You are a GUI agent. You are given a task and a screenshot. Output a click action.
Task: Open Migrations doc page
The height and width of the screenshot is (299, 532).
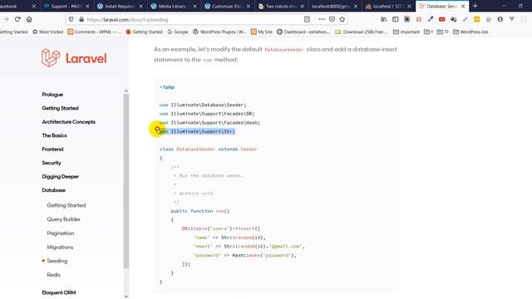[x=60, y=248]
